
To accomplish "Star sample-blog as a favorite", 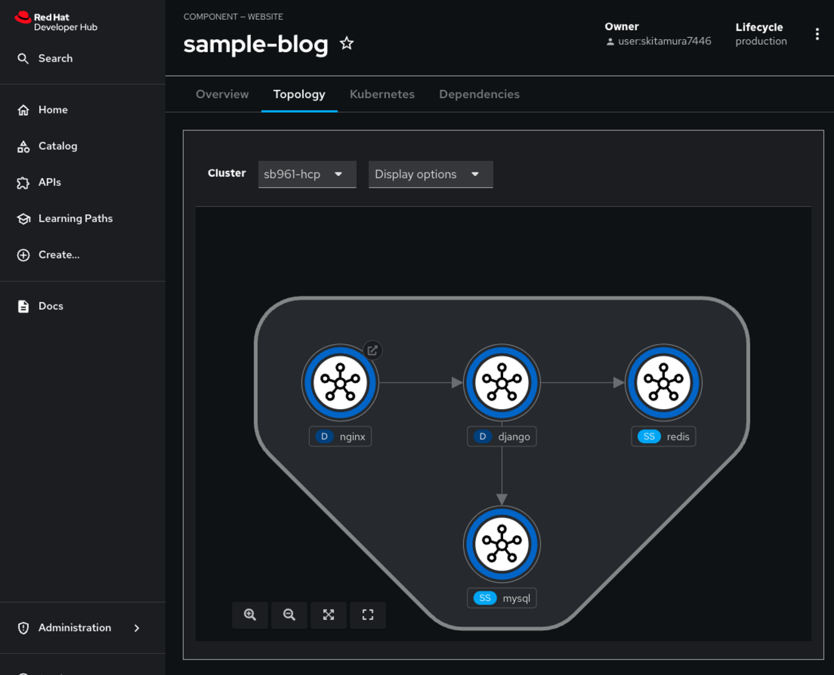I will coord(346,44).
